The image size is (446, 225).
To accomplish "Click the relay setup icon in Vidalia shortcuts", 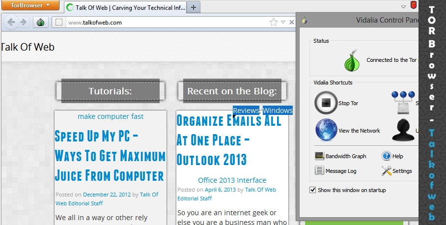I will pos(403,103).
